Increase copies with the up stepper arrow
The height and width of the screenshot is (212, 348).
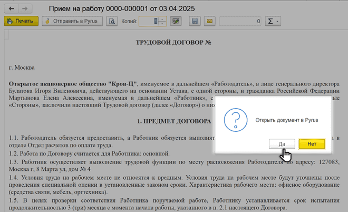click(x=162, y=19)
